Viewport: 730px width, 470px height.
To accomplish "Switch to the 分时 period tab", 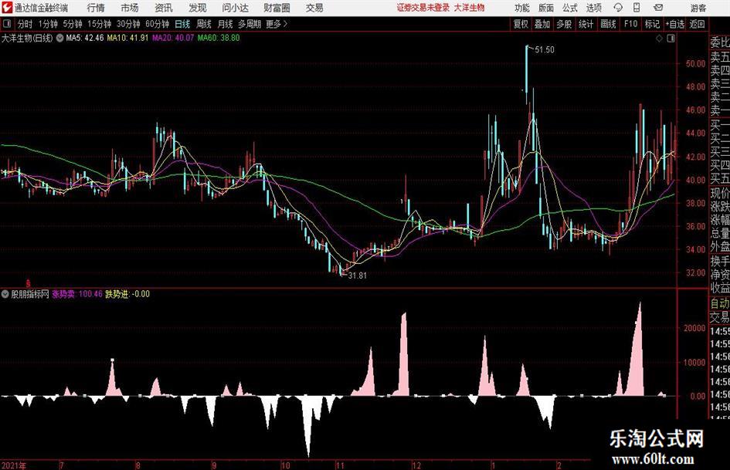I will click(25, 24).
